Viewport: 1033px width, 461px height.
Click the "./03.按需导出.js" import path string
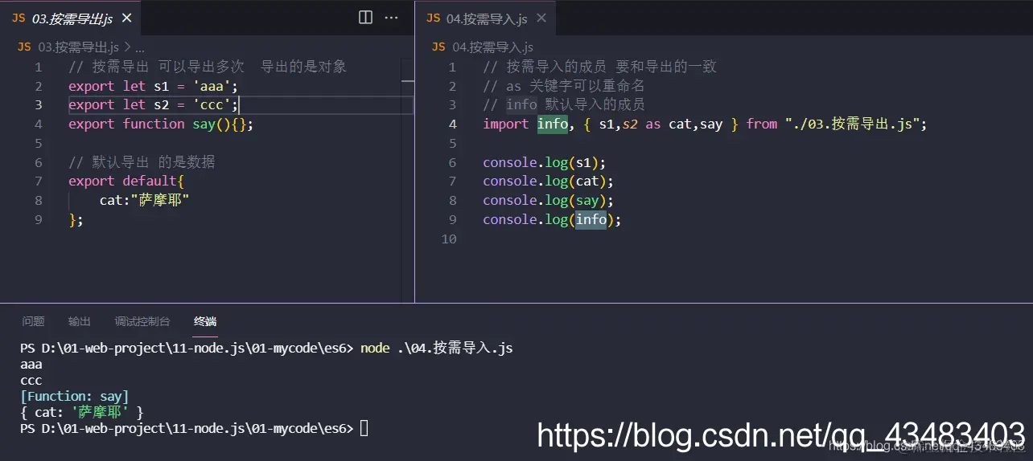point(853,124)
